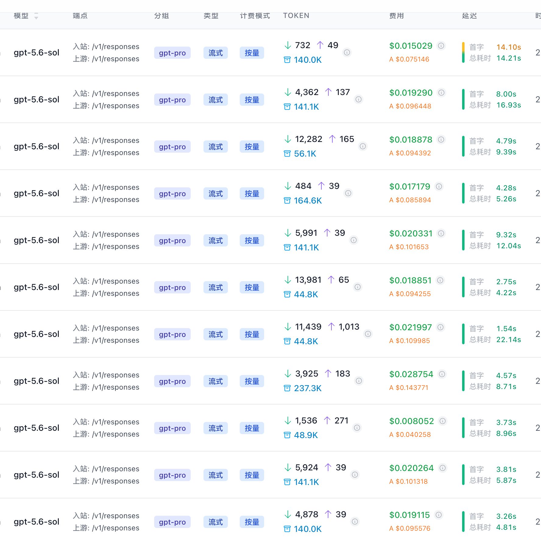The width and height of the screenshot is (541, 538).
Task: Open token info icon for the 732 row
Action: [347, 52]
